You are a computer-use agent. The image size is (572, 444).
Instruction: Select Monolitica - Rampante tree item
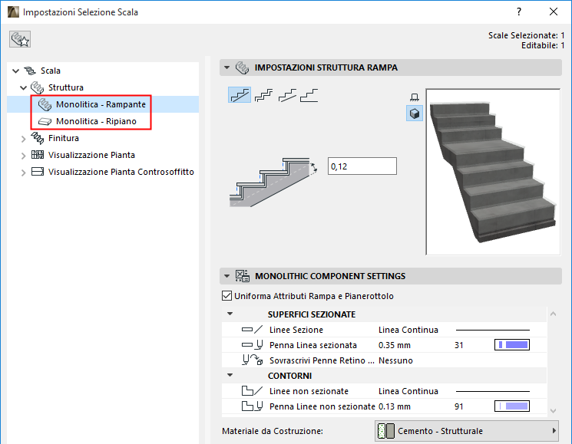tap(101, 104)
